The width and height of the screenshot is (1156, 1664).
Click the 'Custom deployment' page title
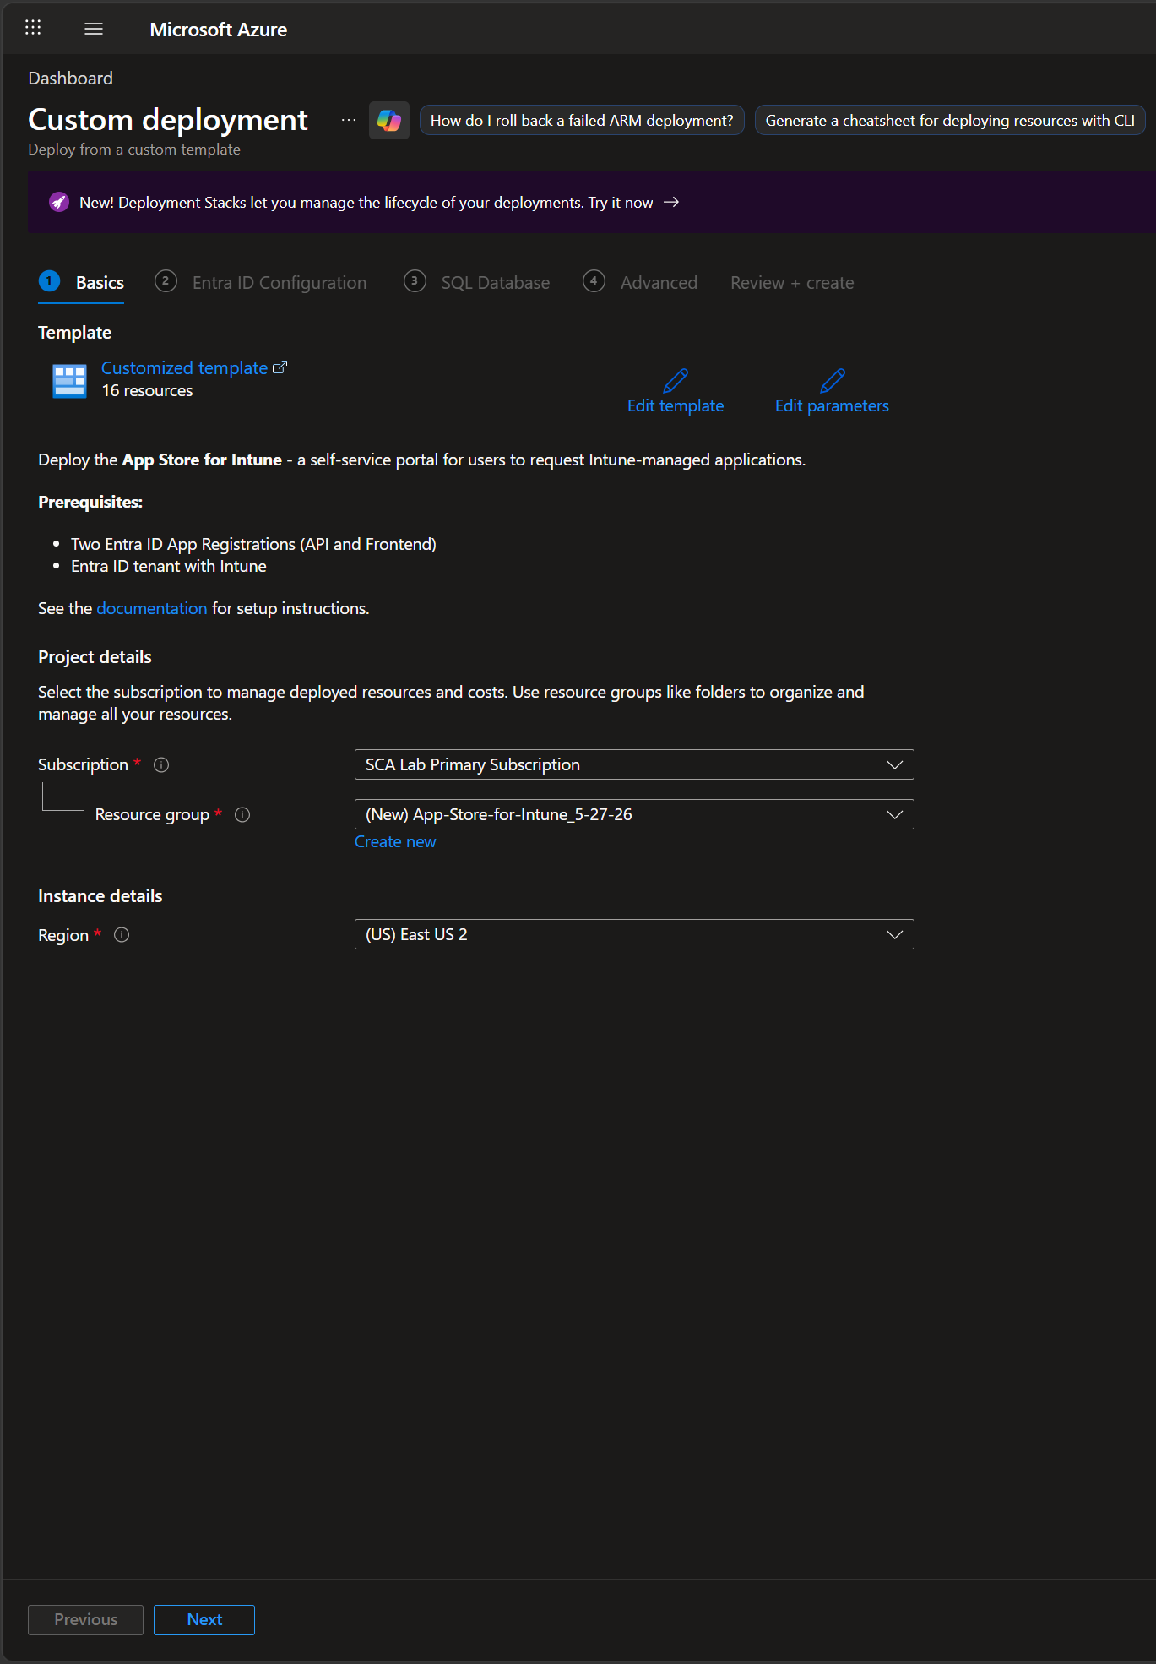168,120
